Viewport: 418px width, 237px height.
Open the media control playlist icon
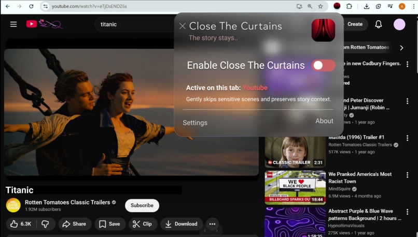[390, 6]
